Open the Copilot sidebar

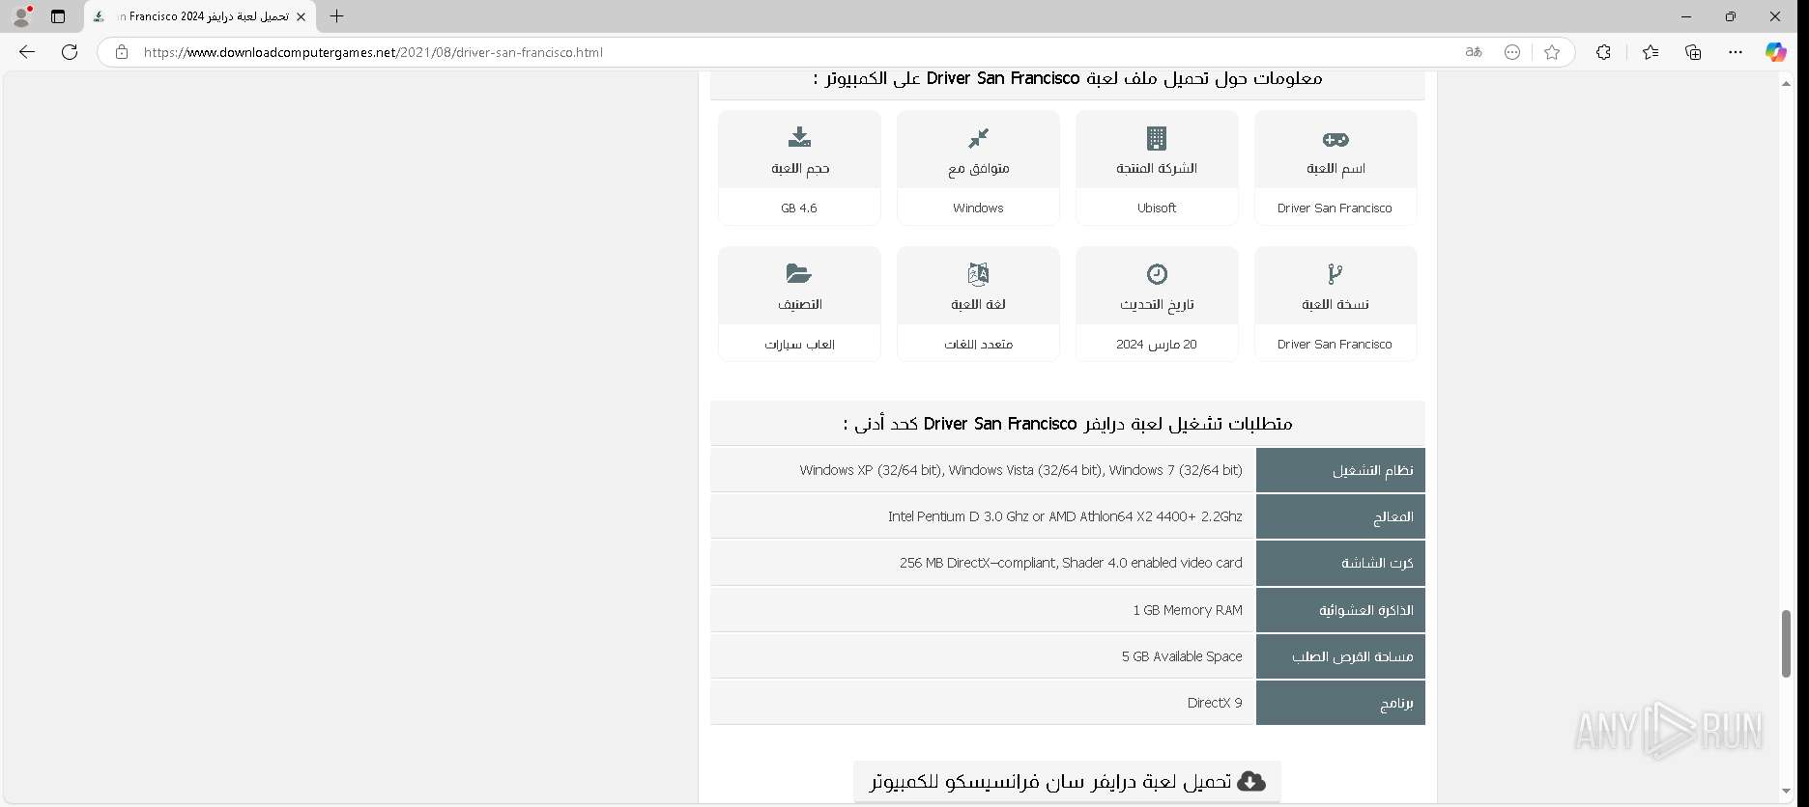(x=1776, y=52)
